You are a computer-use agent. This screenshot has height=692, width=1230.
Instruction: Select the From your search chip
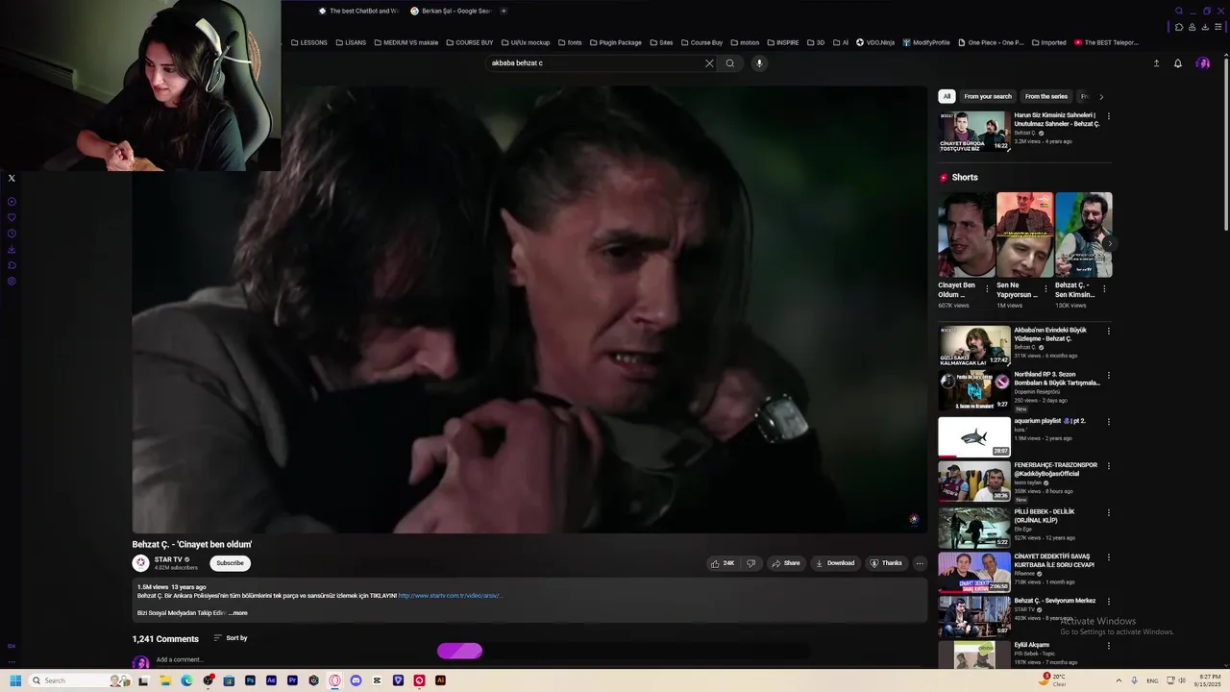(x=988, y=96)
